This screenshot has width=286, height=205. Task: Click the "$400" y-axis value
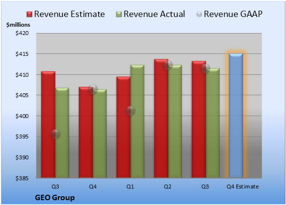tap(22, 116)
